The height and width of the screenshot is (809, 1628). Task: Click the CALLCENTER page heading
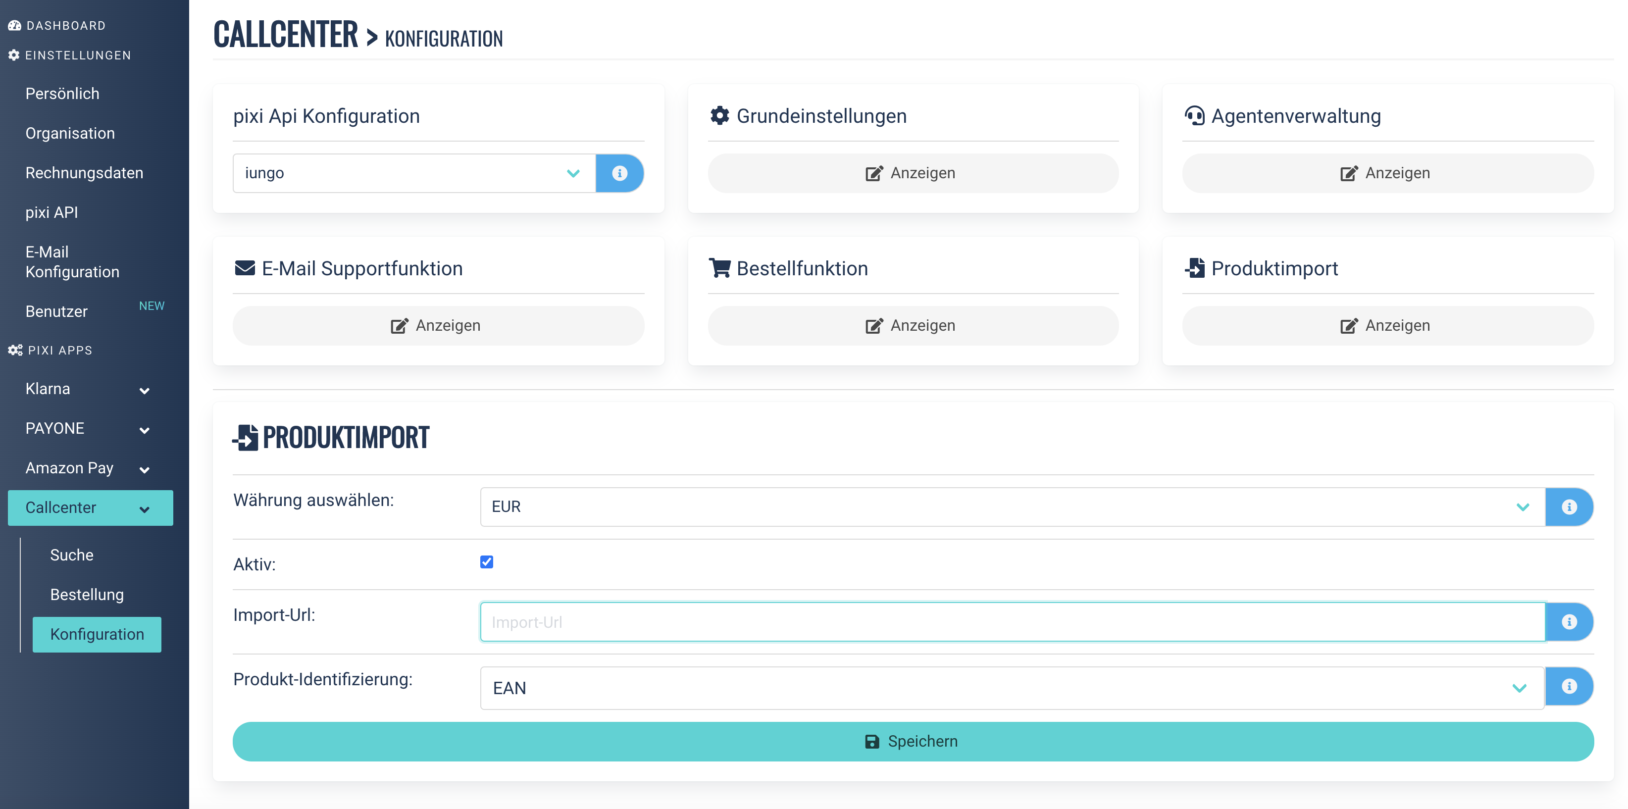tap(286, 34)
